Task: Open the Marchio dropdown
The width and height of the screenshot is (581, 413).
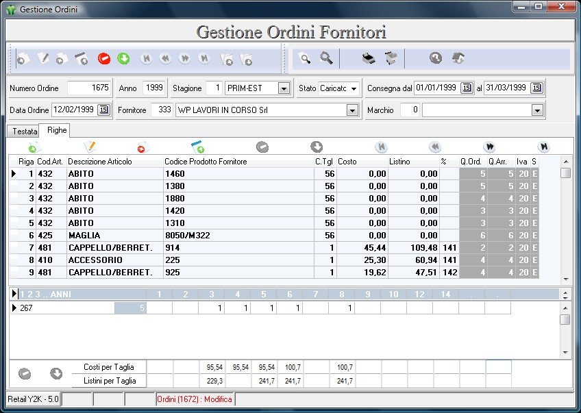Action: click(x=537, y=110)
